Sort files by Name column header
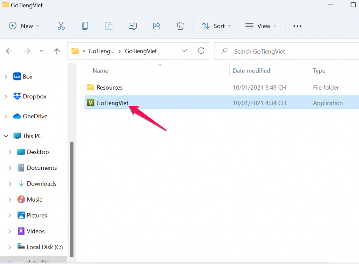Screen dimensions: 359x264 (100, 71)
